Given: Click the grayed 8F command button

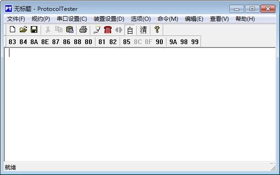Looking at the screenshot, I should click(x=149, y=42).
